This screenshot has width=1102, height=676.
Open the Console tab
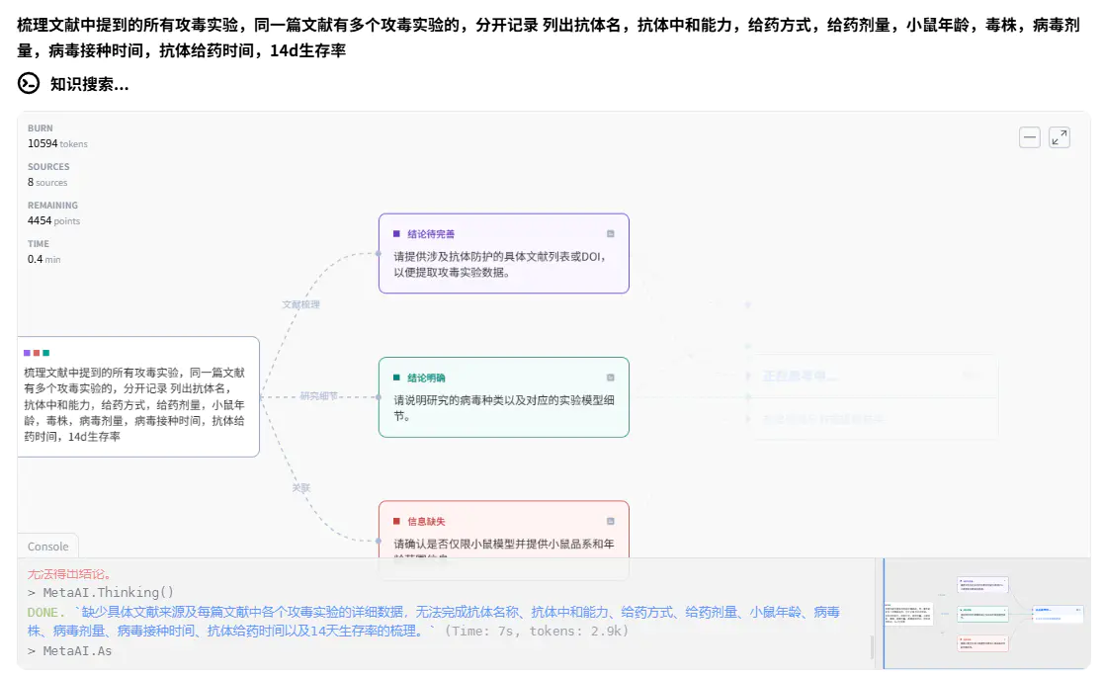coord(47,547)
